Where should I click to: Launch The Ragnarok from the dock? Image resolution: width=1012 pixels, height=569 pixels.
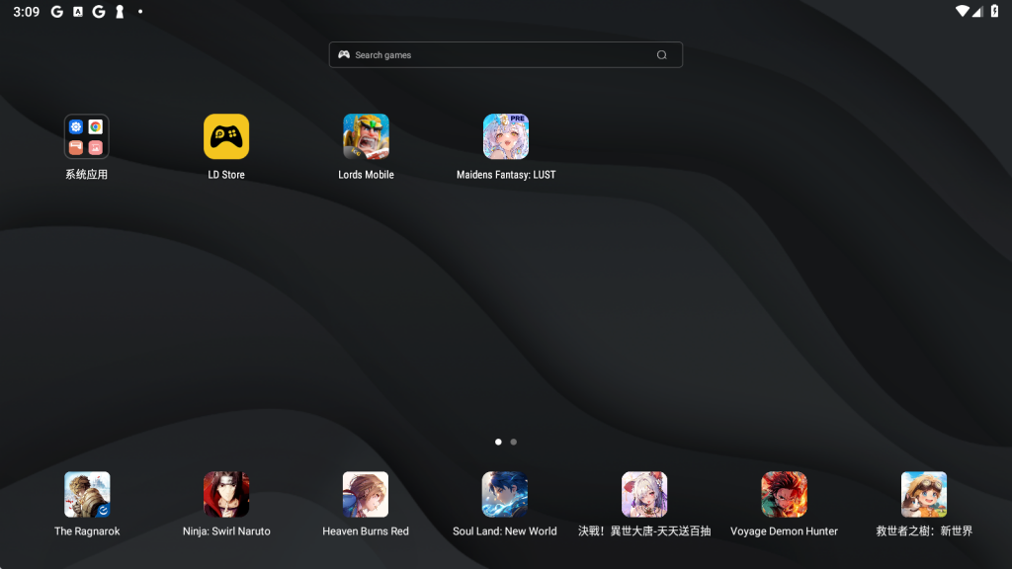tap(87, 494)
